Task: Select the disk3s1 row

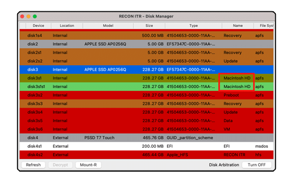Action: (146, 78)
